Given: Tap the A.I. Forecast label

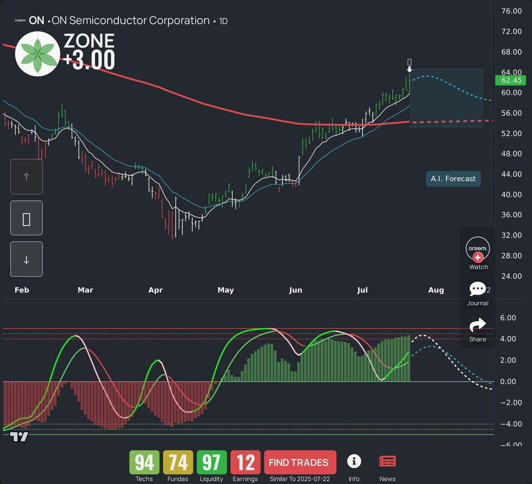Looking at the screenshot, I should pos(453,179).
